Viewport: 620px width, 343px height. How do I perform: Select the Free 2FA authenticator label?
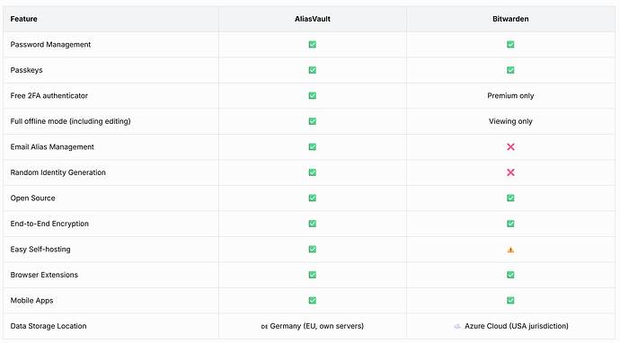pyautogui.click(x=49, y=96)
